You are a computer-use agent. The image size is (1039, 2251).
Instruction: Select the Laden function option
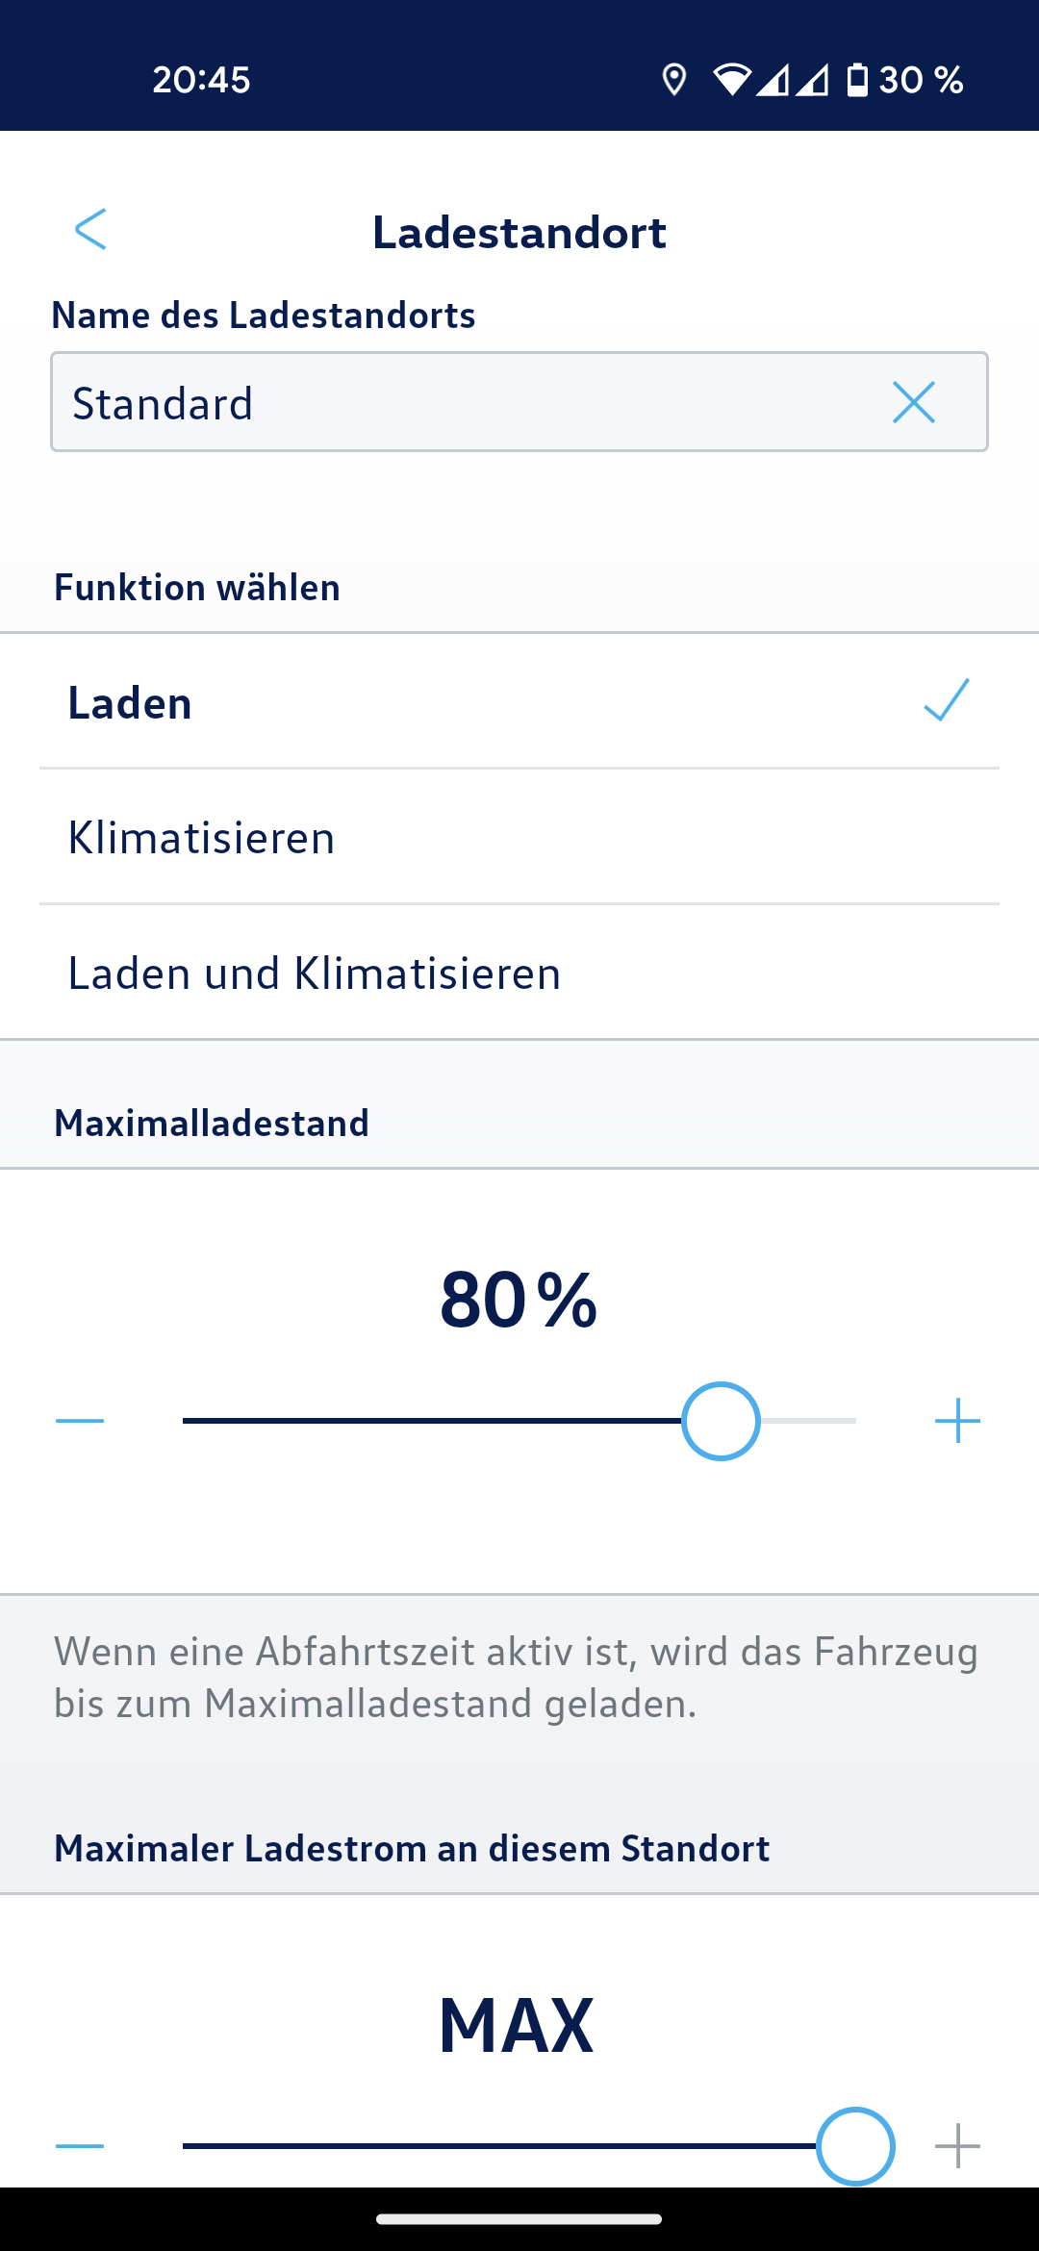131,703
